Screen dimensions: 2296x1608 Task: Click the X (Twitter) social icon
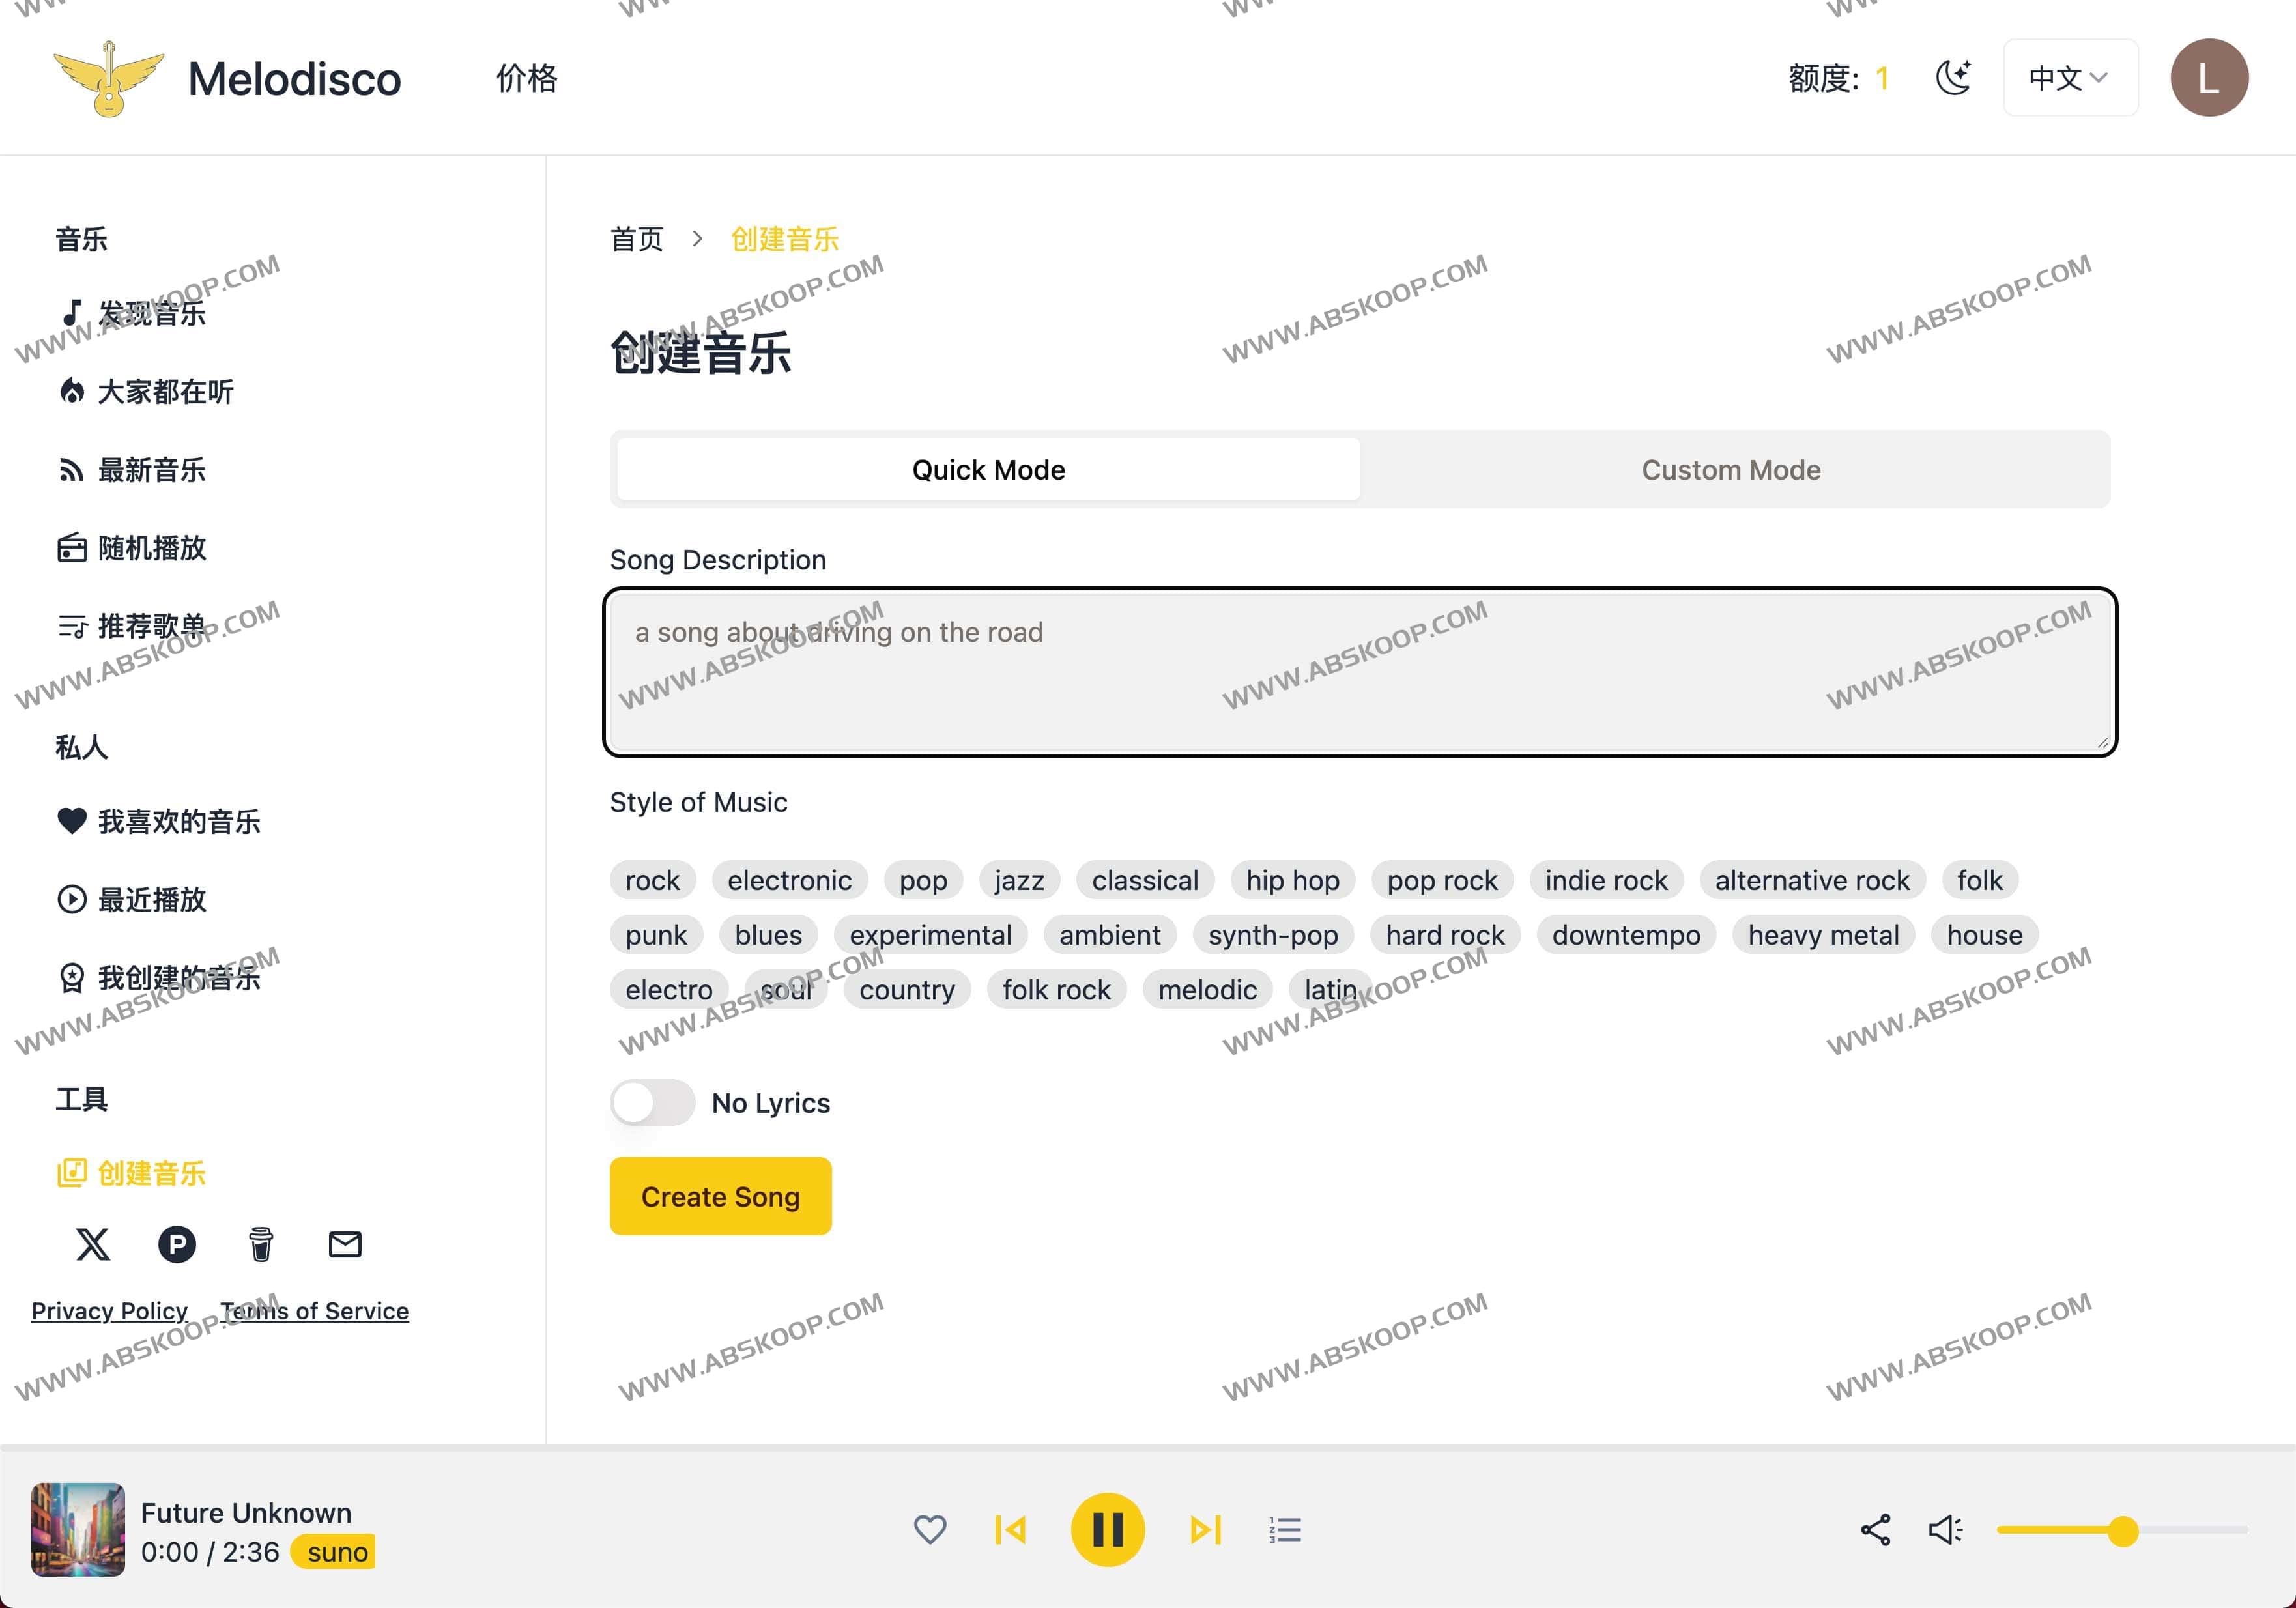(x=93, y=1244)
